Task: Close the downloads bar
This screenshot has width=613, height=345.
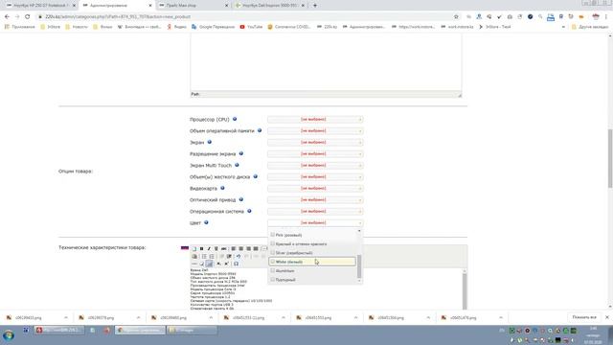Action: 607,317
